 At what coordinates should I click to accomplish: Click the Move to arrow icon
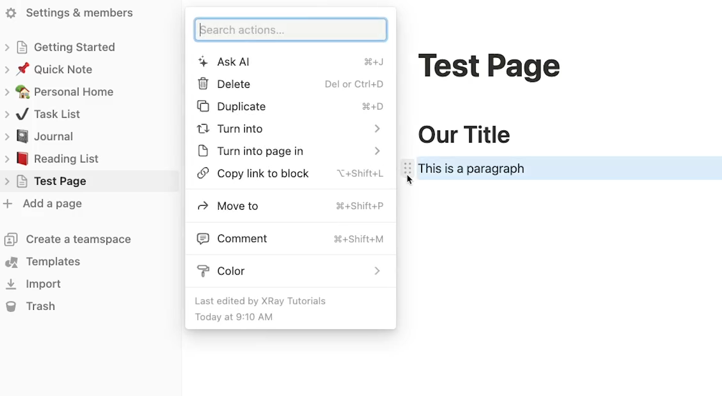203,206
